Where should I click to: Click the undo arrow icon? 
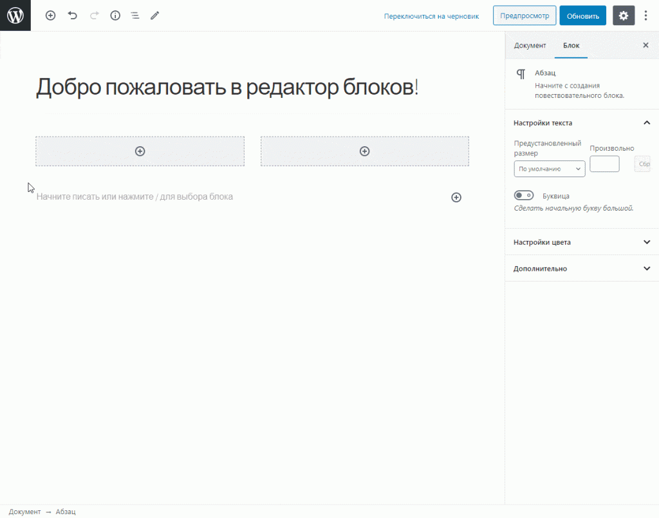(71, 15)
